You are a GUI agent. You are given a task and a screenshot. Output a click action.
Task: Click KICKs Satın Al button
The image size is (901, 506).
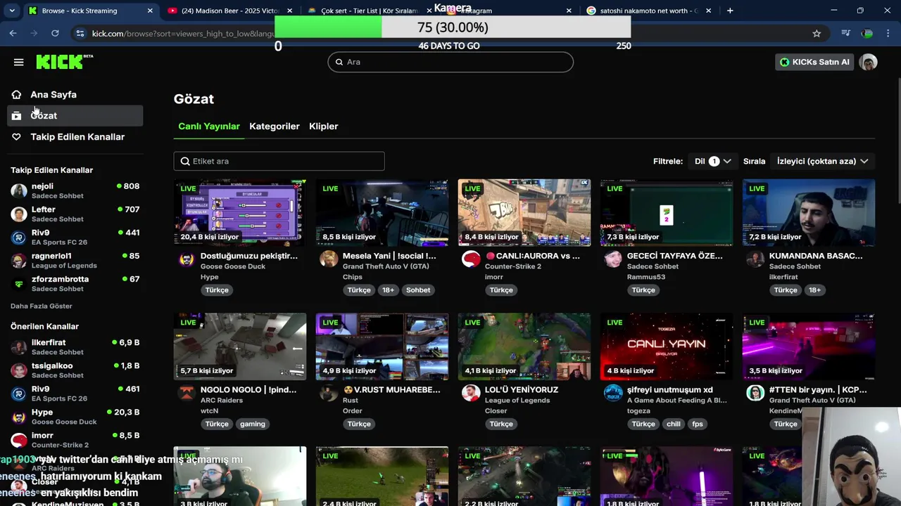coord(814,62)
